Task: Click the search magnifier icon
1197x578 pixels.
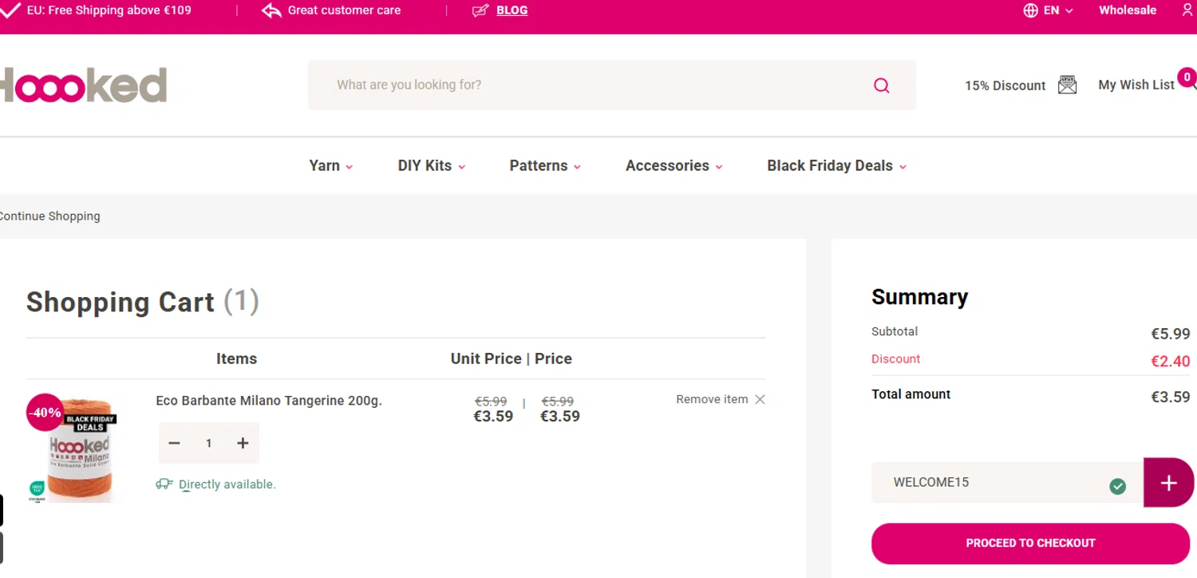Action: (881, 85)
